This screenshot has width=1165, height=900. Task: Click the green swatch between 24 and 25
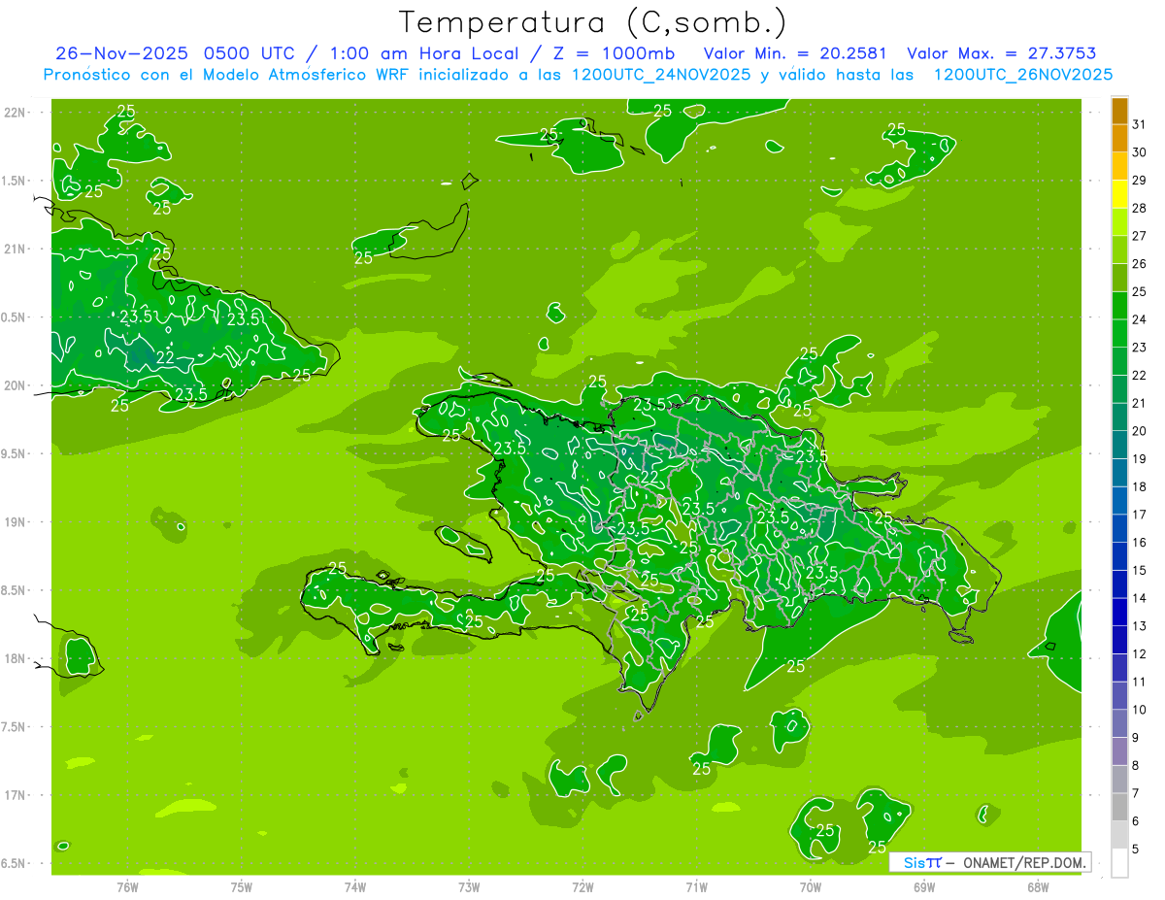pyautogui.click(x=1119, y=306)
